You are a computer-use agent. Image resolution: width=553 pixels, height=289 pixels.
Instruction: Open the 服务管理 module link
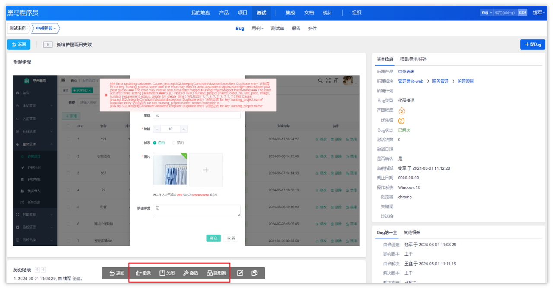coord(440,81)
